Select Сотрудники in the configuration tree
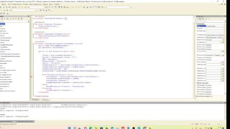230x129 pixels. point(4,47)
